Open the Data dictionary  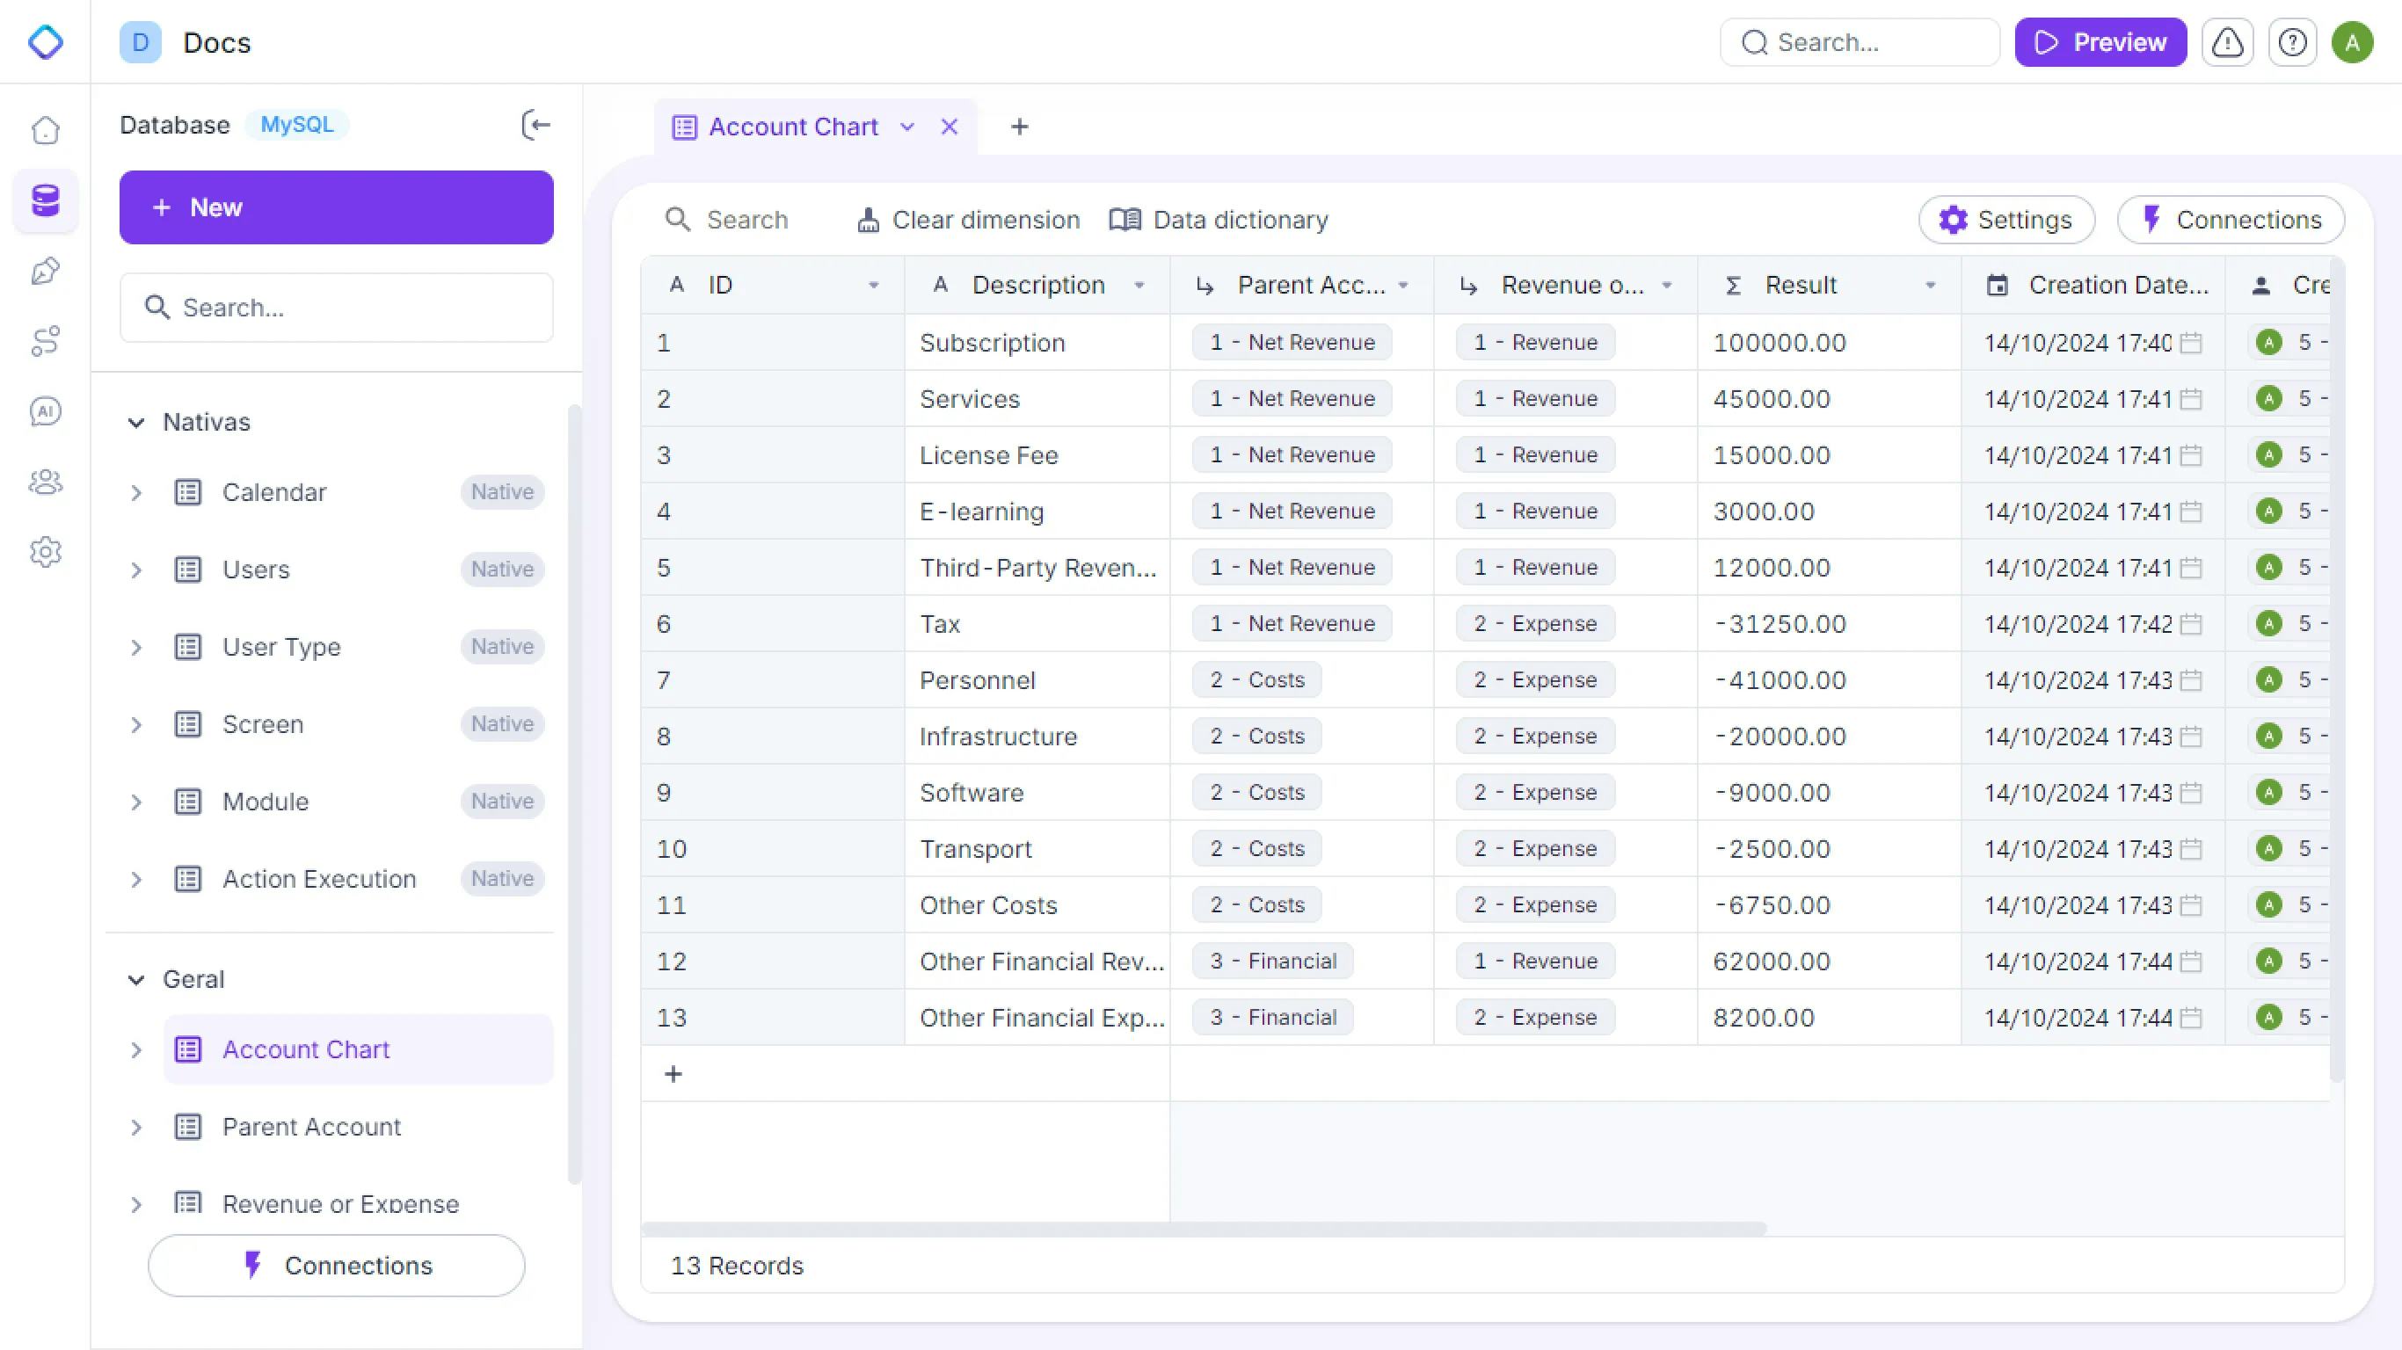coord(1219,220)
